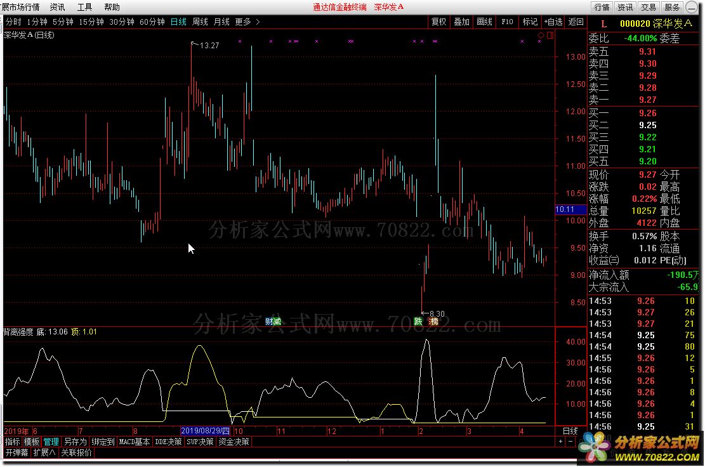Image resolution: width=705 pixels, height=467 pixels.
Task: Select the 15分钟 period
Action: [x=91, y=22]
